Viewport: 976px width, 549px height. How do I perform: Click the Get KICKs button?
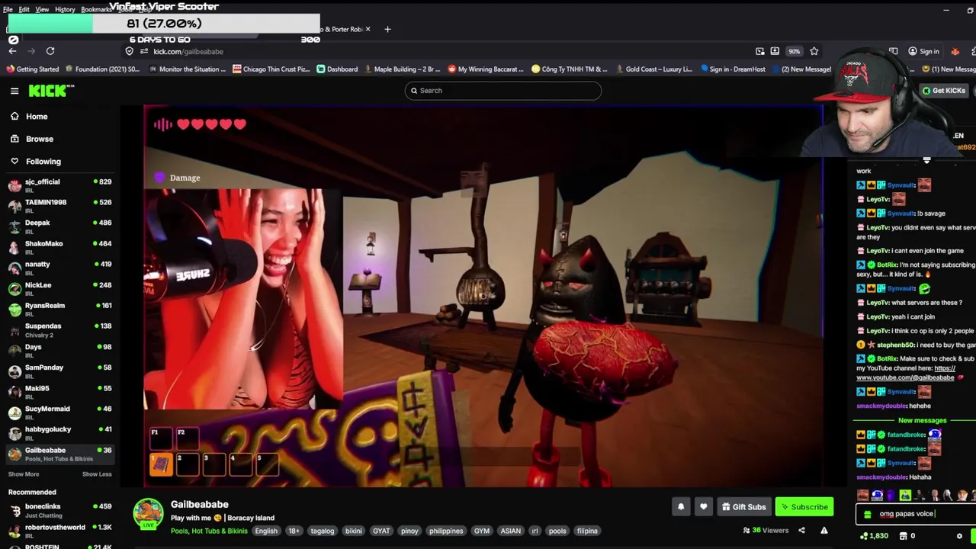pos(944,91)
